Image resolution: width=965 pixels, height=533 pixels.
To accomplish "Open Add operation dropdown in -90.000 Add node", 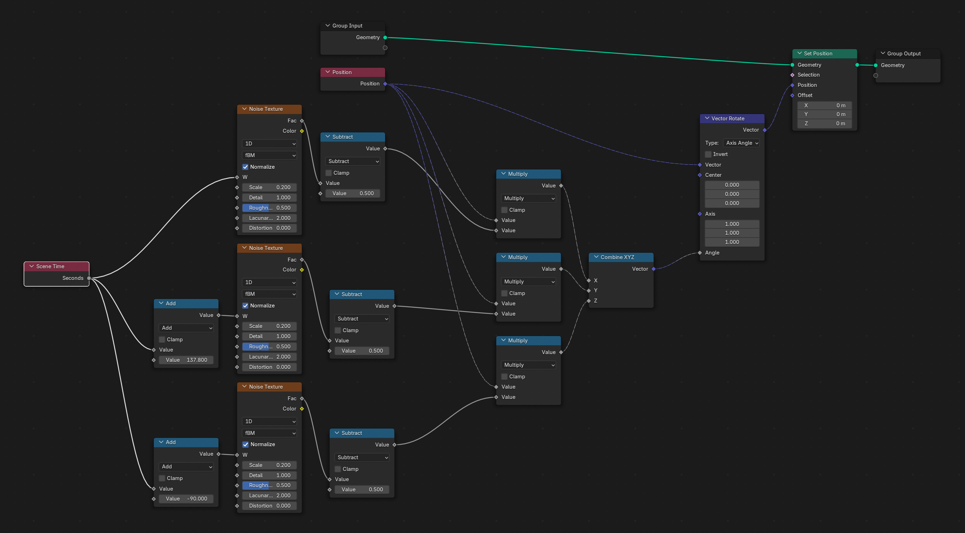I will click(186, 467).
